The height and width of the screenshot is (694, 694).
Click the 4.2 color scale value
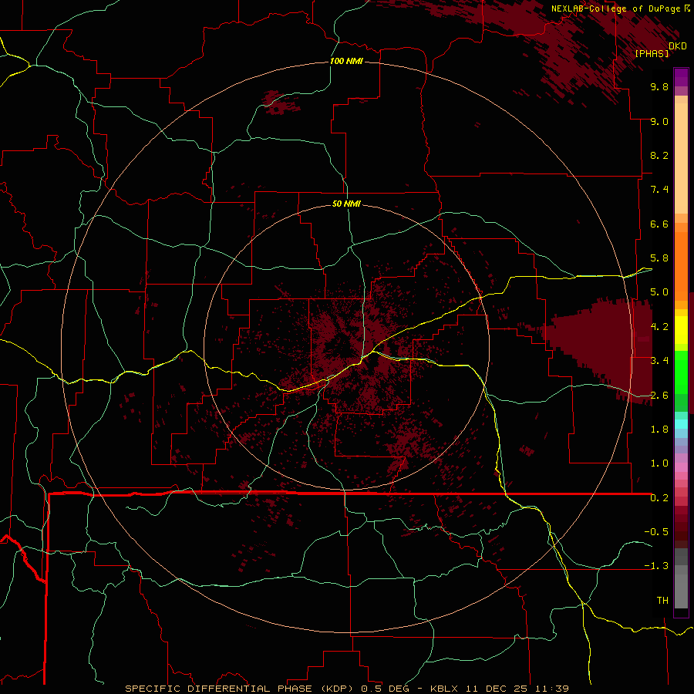[x=659, y=327]
